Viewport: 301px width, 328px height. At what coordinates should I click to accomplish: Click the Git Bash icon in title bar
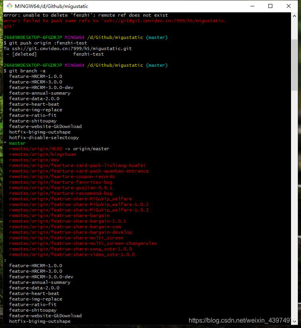pyautogui.click(x=10, y=6)
